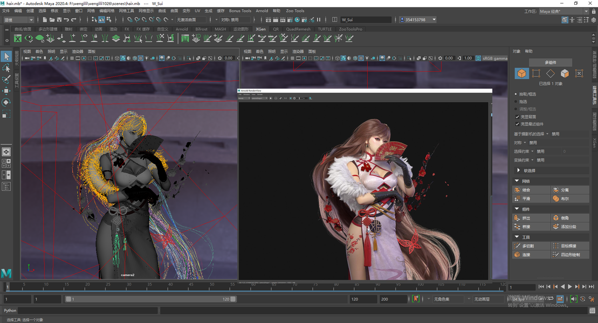Select the 拖选 radio option
This screenshot has height=323, width=598.
pos(515,101)
